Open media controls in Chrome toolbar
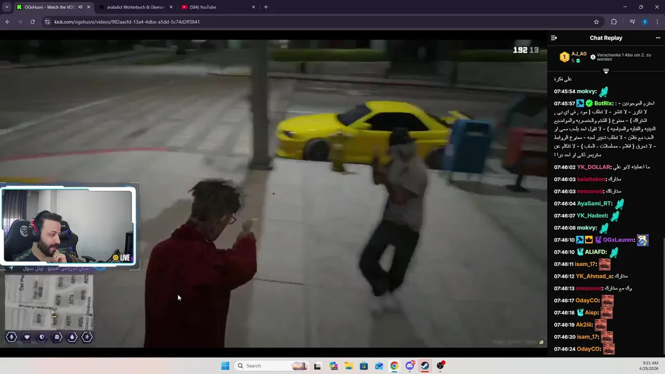This screenshot has height=374, width=665. (x=632, y=22)
